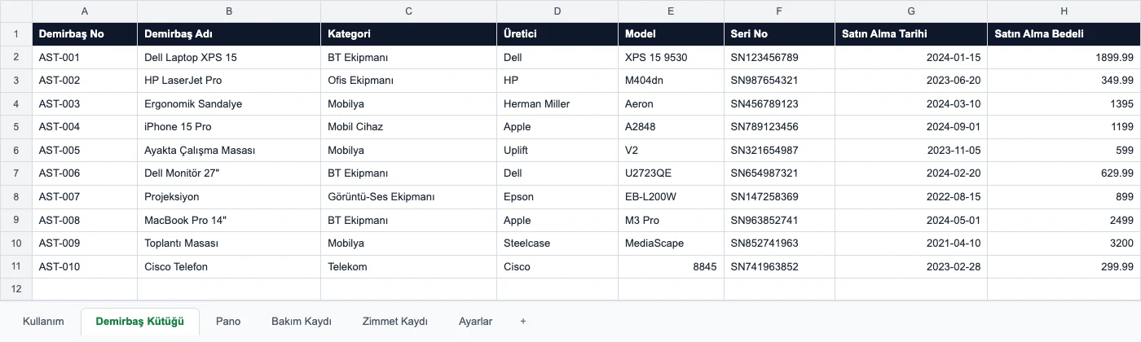
Task: Select cell Steelcase
Action: click(x=557, y=243)
